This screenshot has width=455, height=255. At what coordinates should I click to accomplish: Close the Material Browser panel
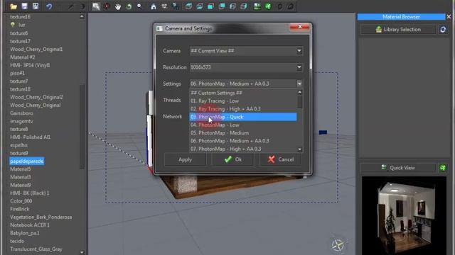pos(449,17)
